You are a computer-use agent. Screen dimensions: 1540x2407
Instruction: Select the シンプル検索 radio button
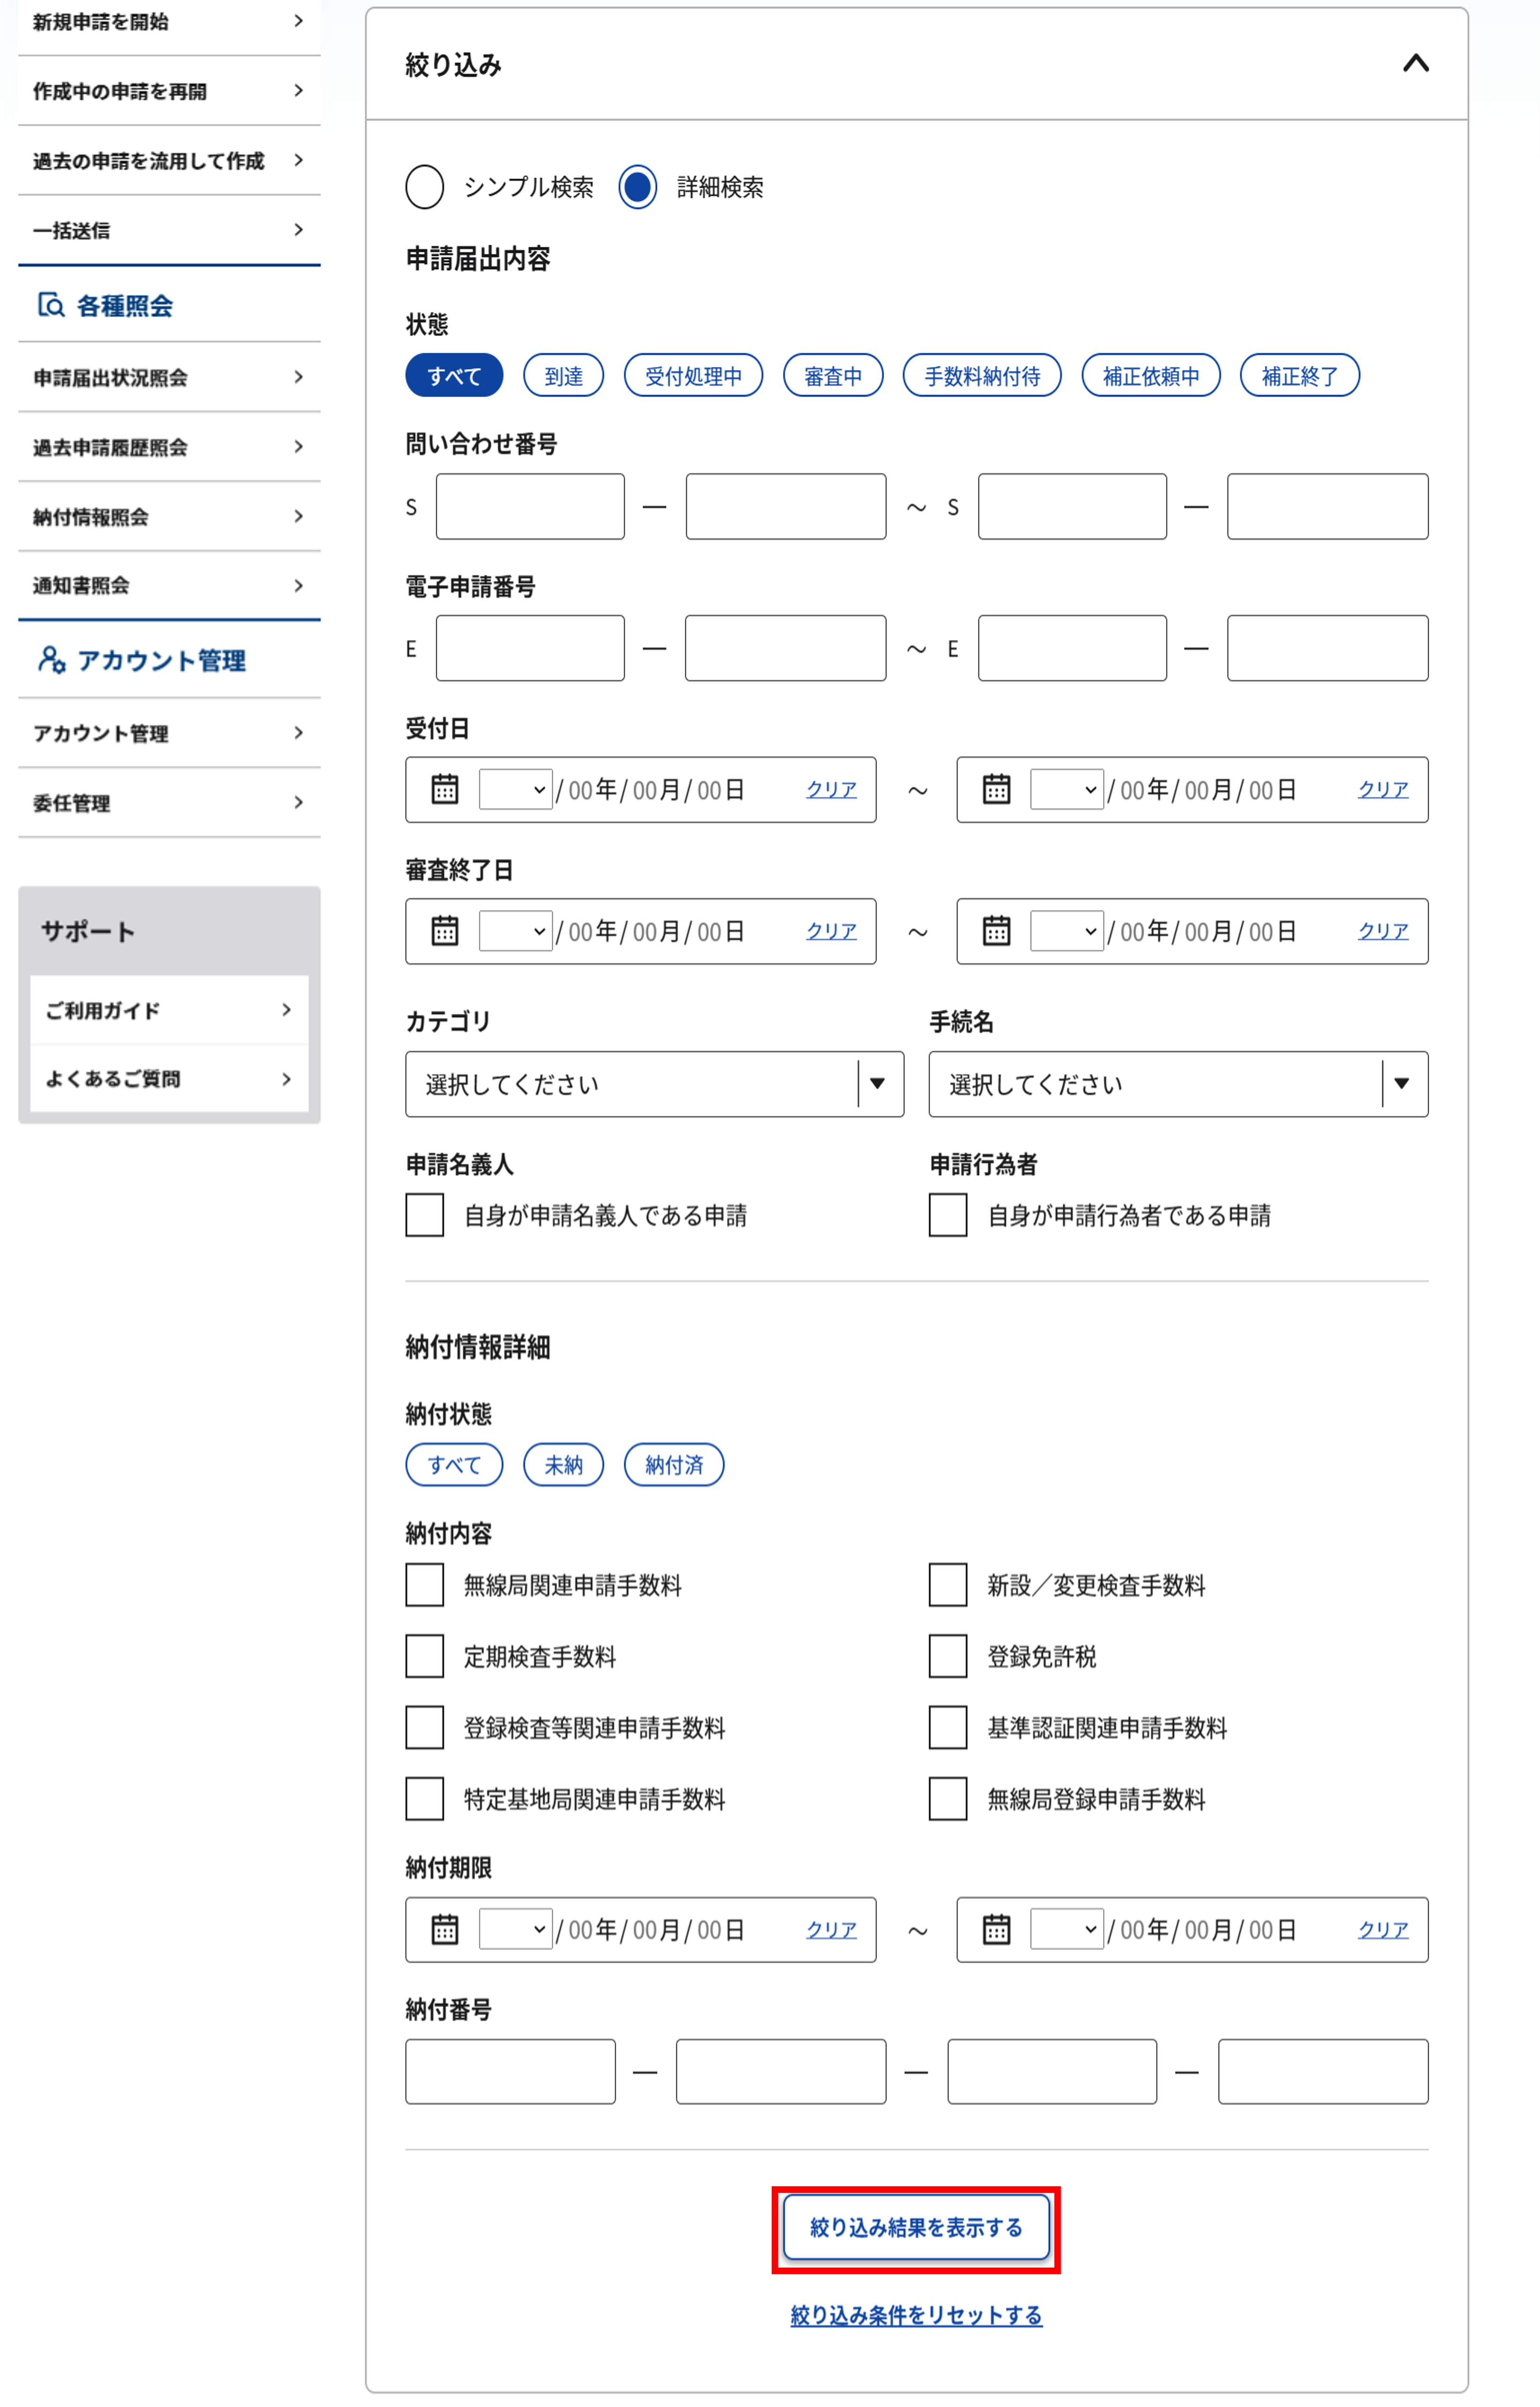pos(425,187)
